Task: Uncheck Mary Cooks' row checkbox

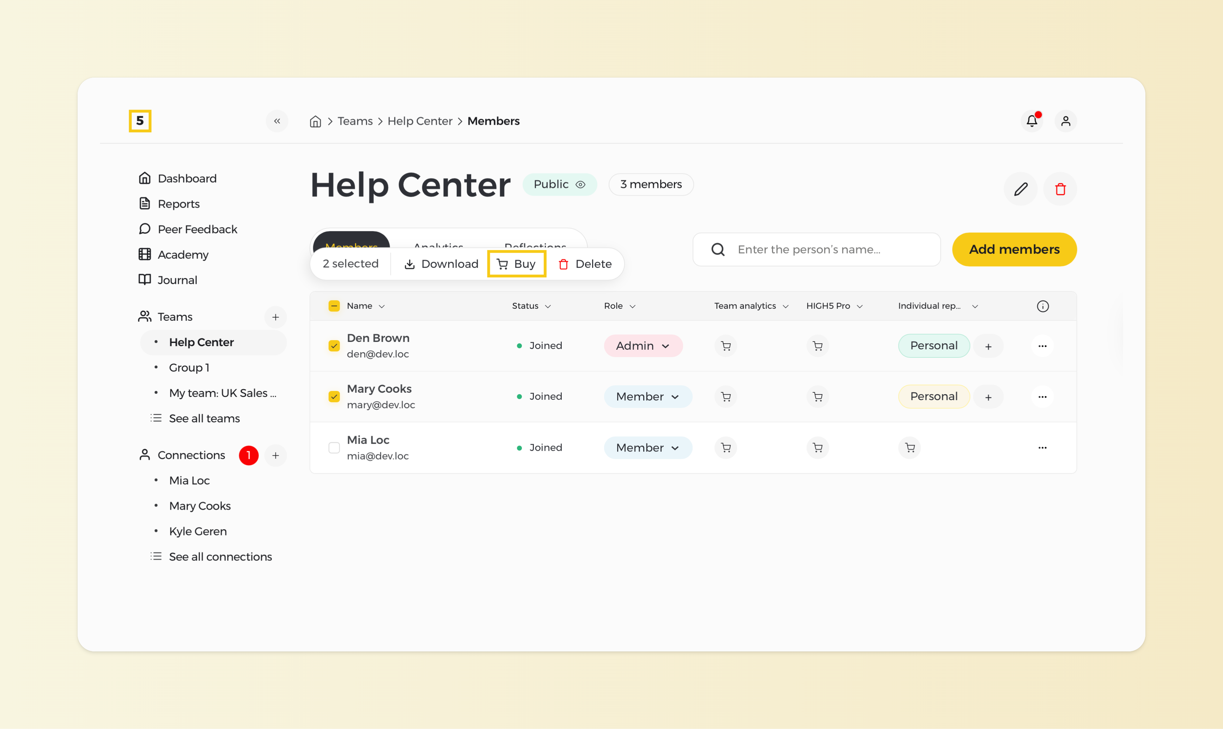Action: tap(334, 397)
